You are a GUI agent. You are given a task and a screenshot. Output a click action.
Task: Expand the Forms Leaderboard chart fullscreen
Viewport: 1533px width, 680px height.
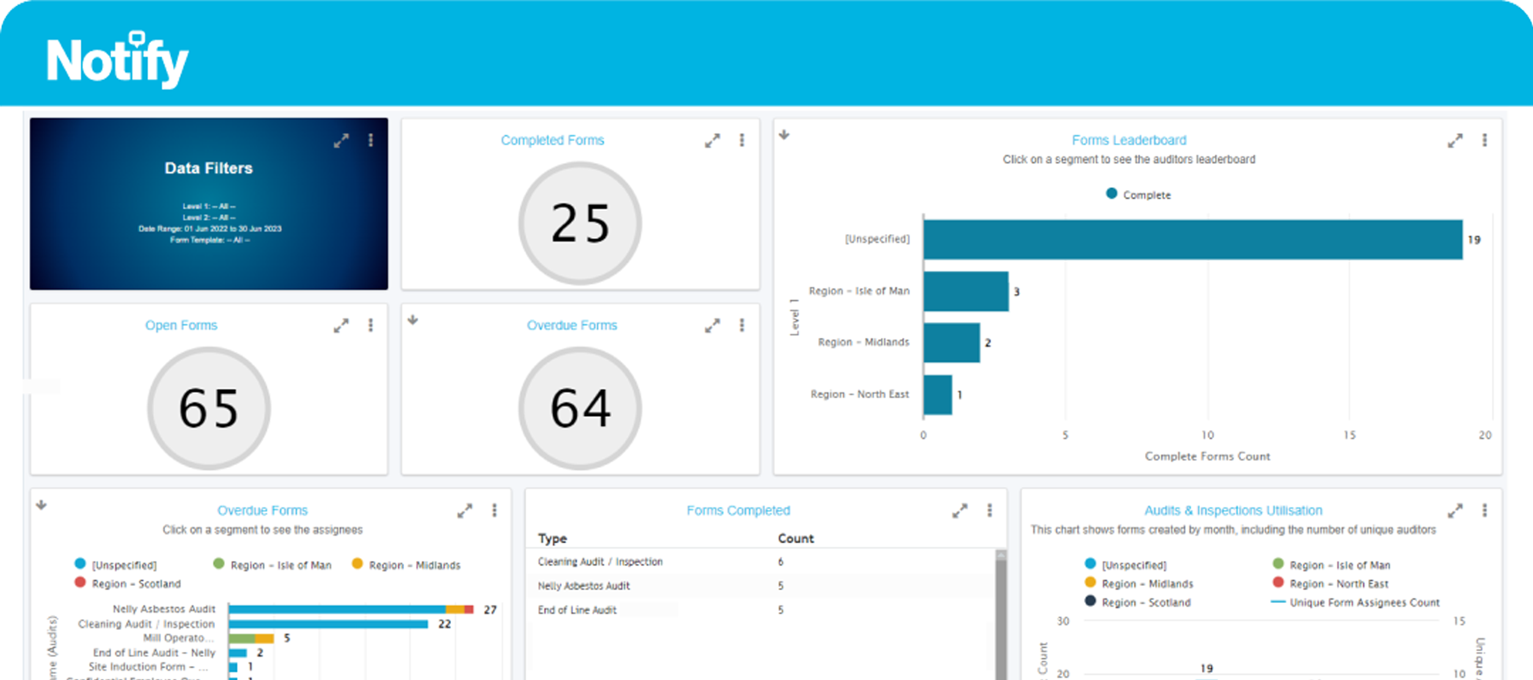pos(1455,141)
